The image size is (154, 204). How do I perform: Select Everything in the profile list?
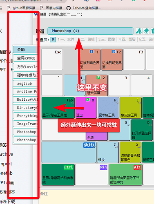pyautogui.click(x=25, y=116)
